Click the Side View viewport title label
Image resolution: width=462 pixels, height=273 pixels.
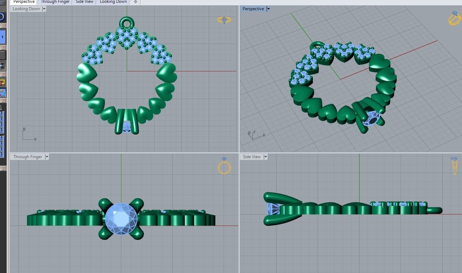coord(252,157)
